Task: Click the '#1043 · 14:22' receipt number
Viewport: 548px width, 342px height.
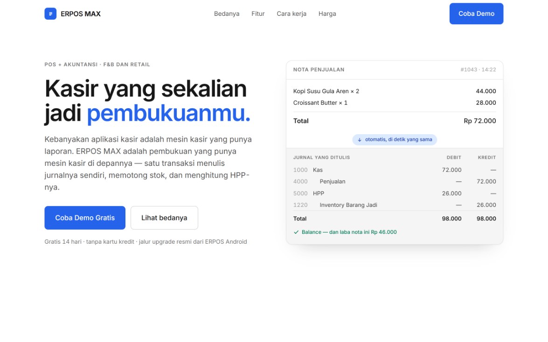Action: point(478,69)
